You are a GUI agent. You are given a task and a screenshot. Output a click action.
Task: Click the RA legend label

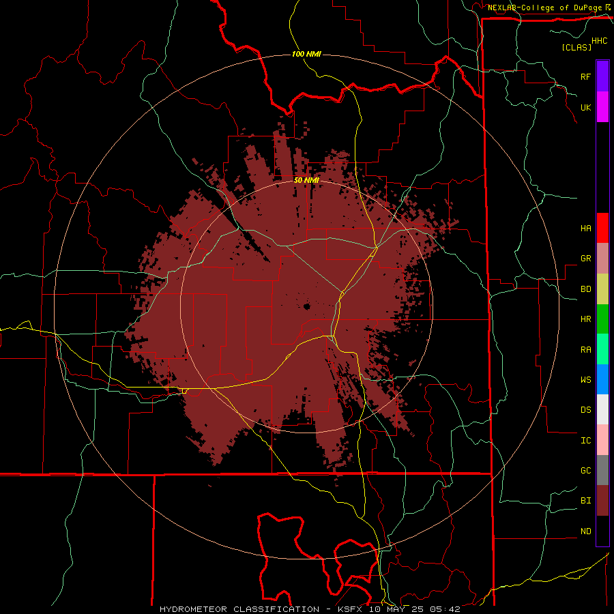coord(585,349)
